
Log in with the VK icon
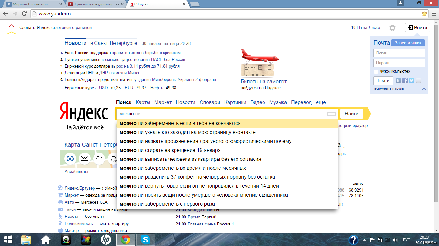pyautogui.click(x=399, y=81)
